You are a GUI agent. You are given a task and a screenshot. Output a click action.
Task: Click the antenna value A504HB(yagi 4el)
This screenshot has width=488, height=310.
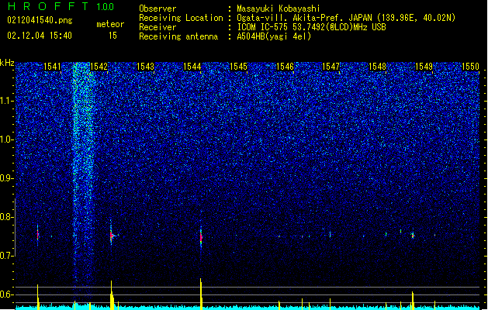274,36
